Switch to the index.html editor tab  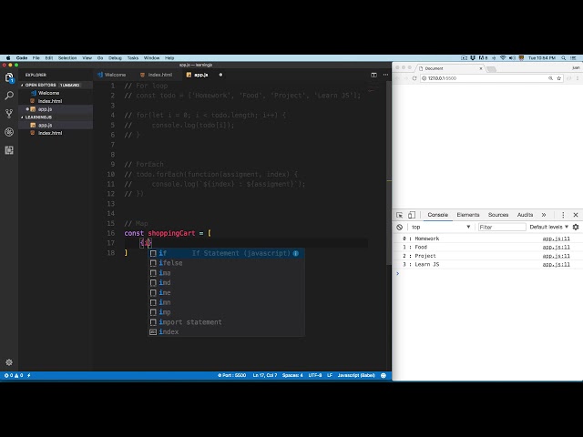(156, 75)
